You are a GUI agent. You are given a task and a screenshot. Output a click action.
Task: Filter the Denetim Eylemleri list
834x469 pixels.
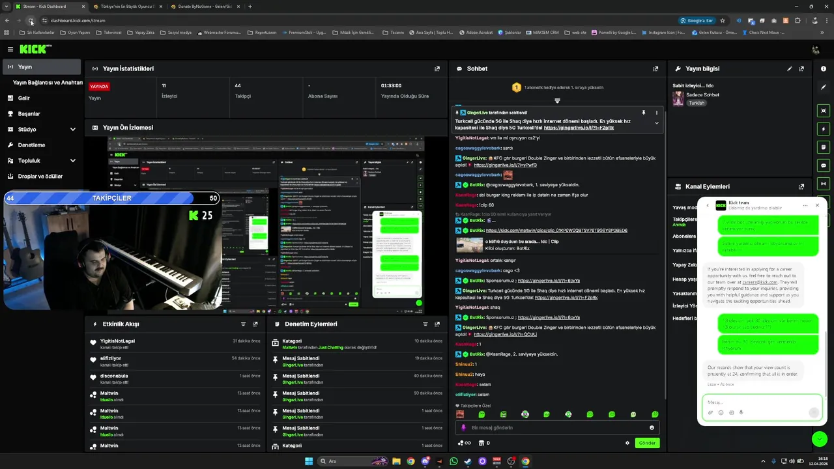pyautogui.click(x=425, y=324)
